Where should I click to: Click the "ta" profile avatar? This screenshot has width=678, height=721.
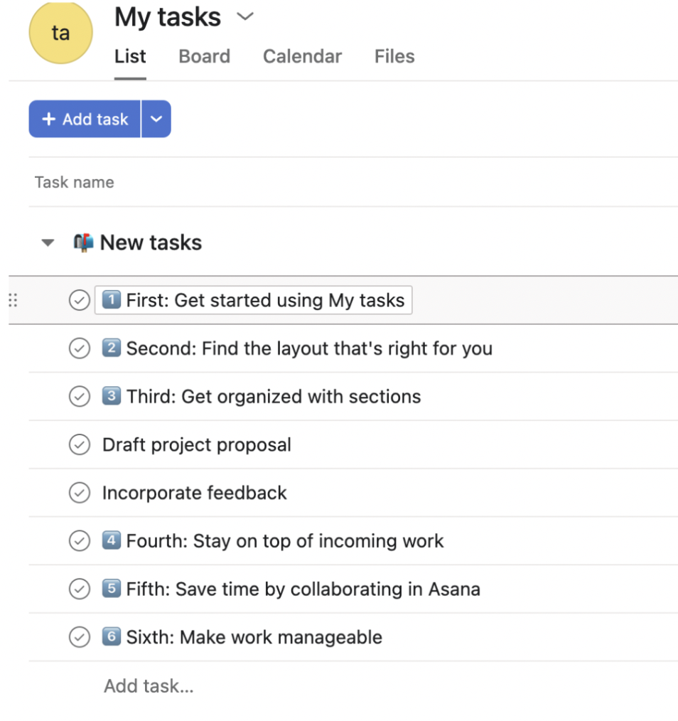pos(60,33)
